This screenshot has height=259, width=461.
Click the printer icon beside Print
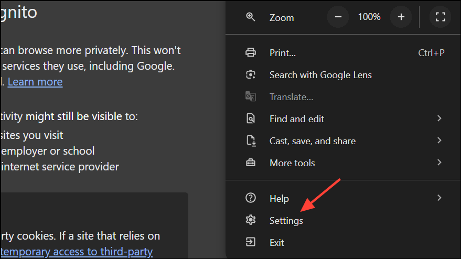[x=251, y=52]
